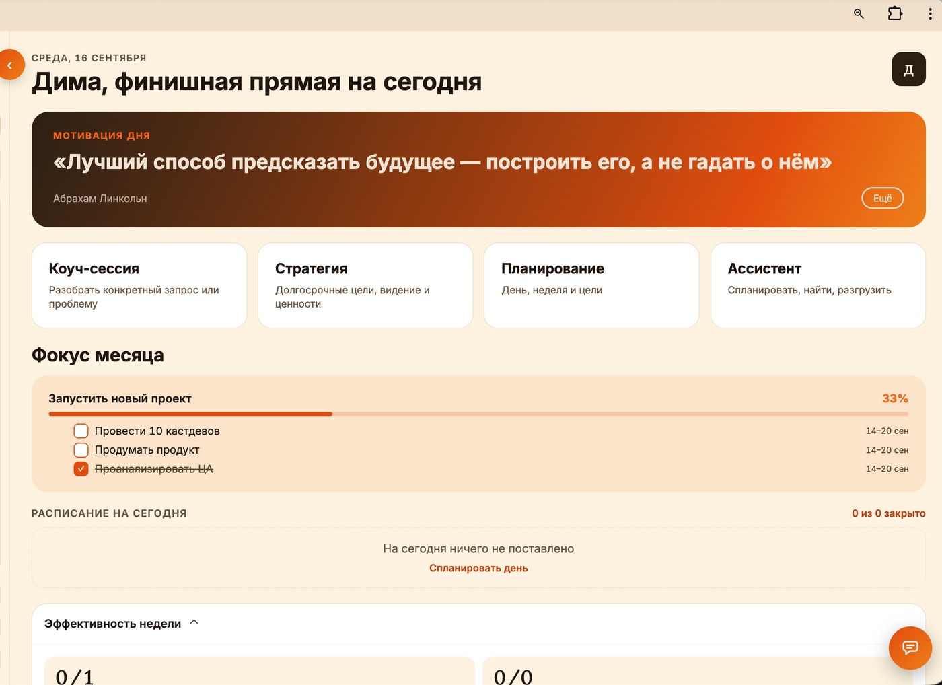Open the Коуч-сессия card
Viewport: 942px width, 685px height.
139,285
